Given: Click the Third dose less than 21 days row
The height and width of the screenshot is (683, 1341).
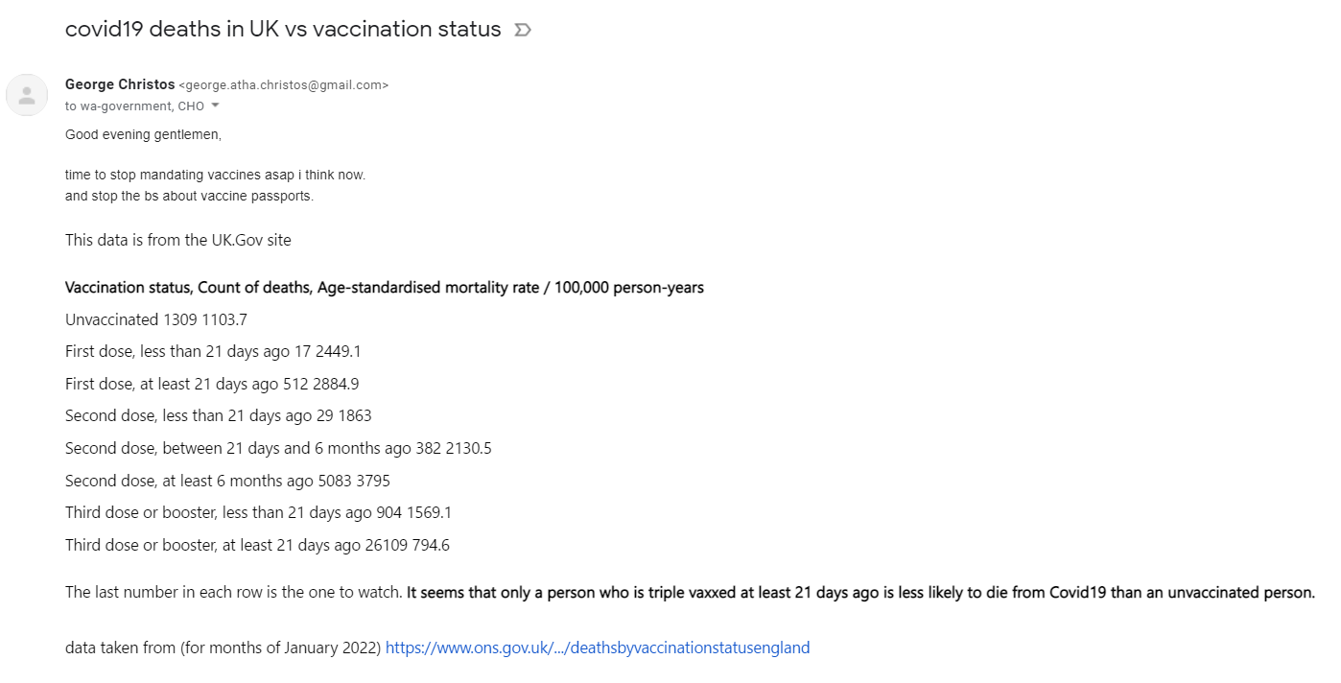Looking at the screenshot, I should click(258, 512).
